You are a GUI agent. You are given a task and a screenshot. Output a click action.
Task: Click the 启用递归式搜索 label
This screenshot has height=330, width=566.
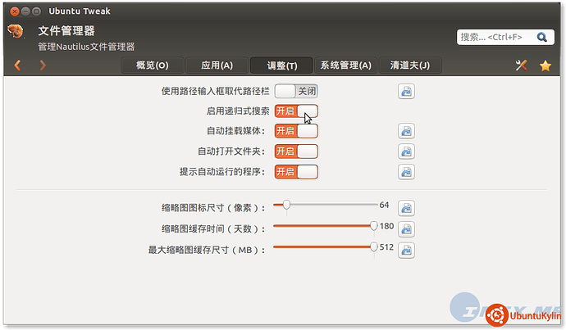coord(238,111)
